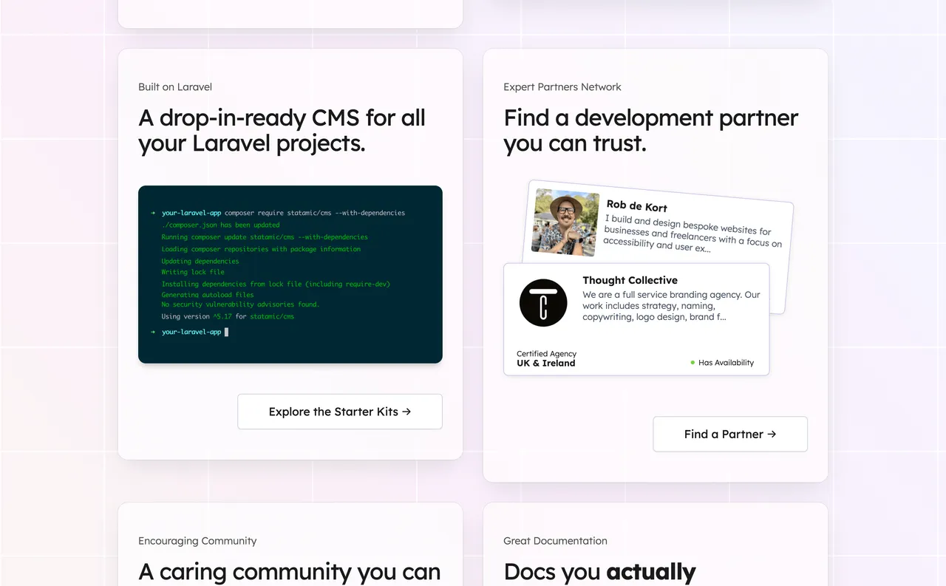Select the Great Documentation section label
The width and height of the screenshot is (946, 586).
(x=555, y=540)
